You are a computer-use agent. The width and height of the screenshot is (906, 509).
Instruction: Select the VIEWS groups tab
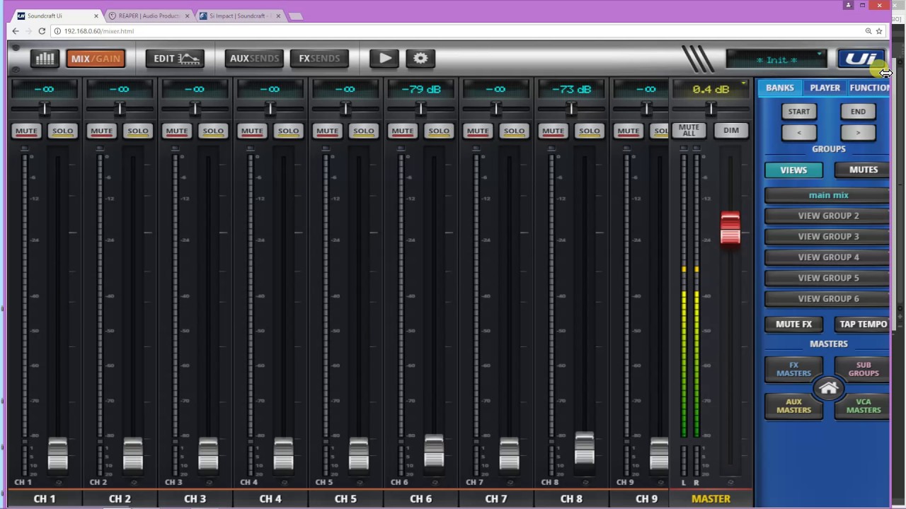(x=793, y=170)
